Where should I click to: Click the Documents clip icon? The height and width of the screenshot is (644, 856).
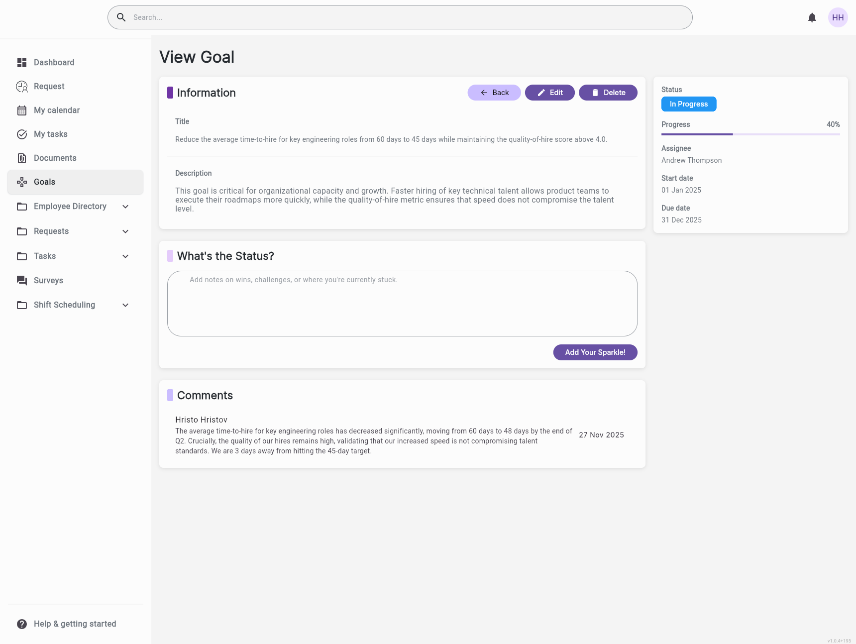(22, 158)
